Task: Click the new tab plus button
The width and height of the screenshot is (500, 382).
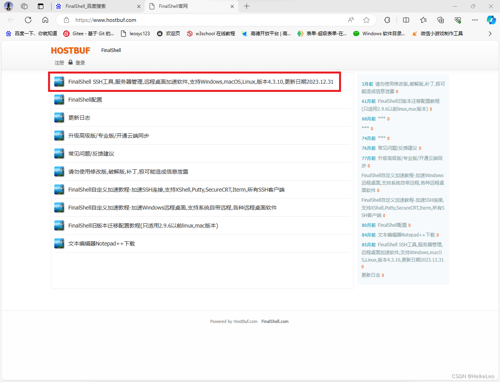Action: pyautogui.click(x=246, y=6)
